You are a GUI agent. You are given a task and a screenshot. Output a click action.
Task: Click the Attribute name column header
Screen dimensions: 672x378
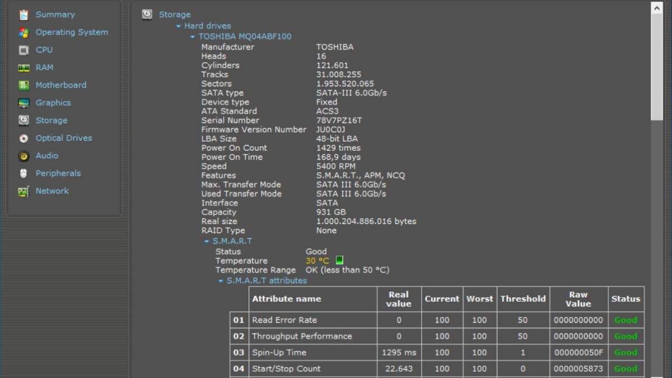(x=313, y=299)
